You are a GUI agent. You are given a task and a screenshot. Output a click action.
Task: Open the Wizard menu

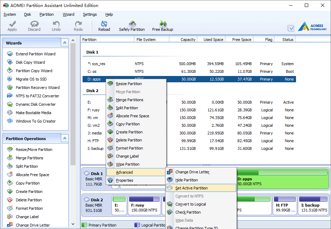[x=69, y=14]
